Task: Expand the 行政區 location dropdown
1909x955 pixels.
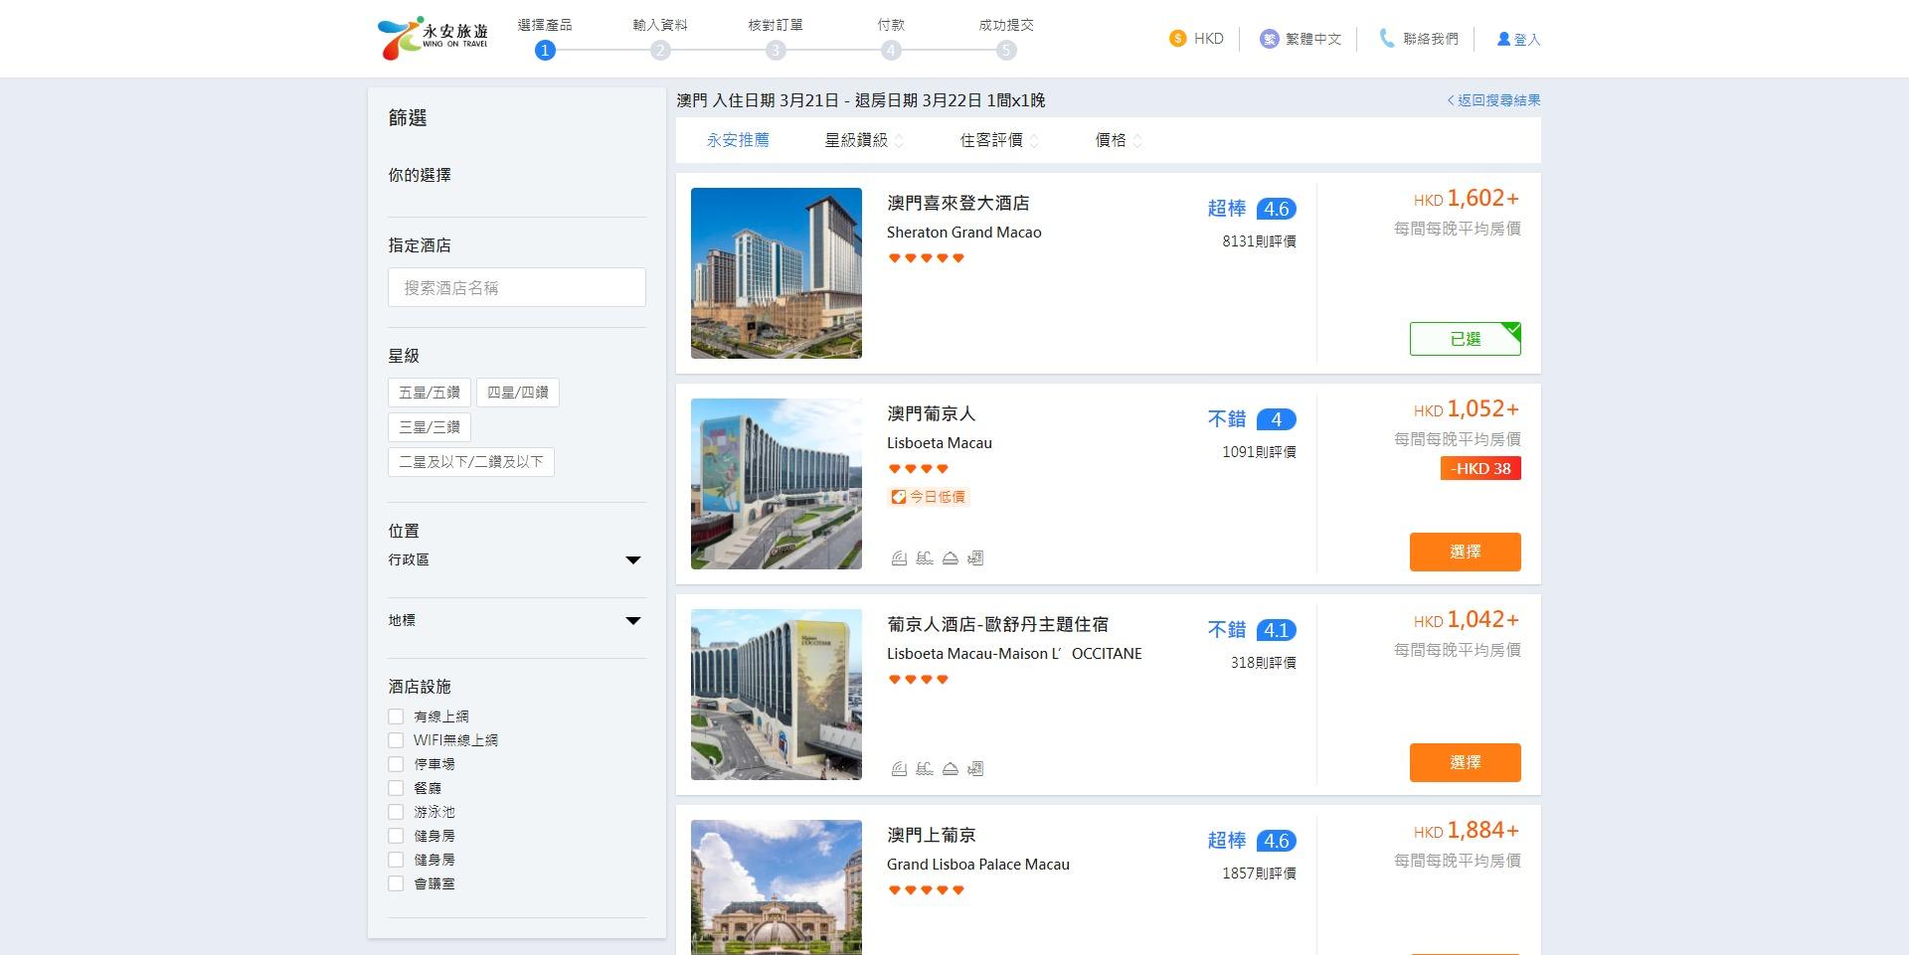Action: pyautogui.click(x=633, y=559)
